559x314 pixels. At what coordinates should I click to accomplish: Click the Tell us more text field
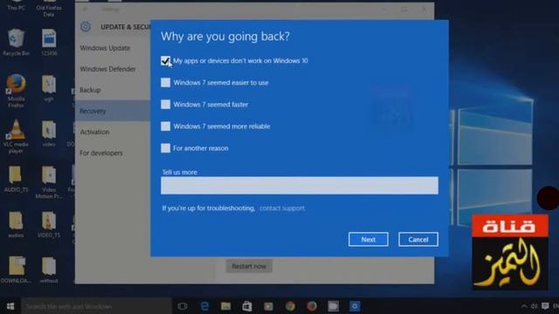[300, 186]
